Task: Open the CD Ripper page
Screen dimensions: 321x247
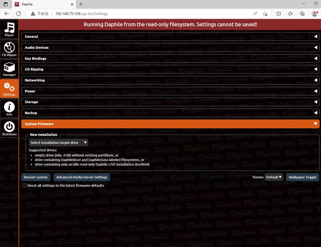Action: (9, 49)
